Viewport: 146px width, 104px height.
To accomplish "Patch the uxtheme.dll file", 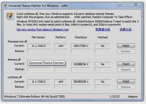I will pyautogui.click(x=126, y=81).
